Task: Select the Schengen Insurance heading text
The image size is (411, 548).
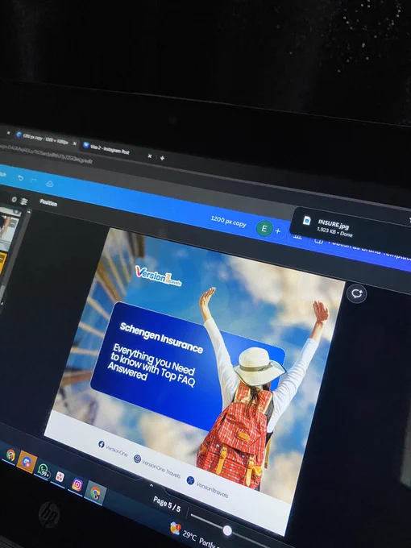Action: point(161,338)
